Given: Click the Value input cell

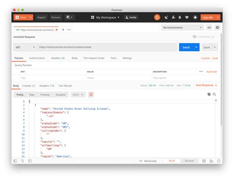Looking at the screenshot, I should pos(118,78).
